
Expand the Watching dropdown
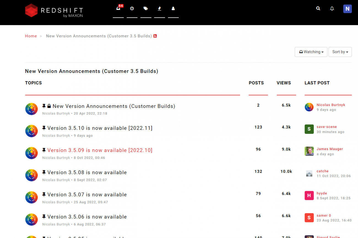pyautogui.click(x=311, y=52)
